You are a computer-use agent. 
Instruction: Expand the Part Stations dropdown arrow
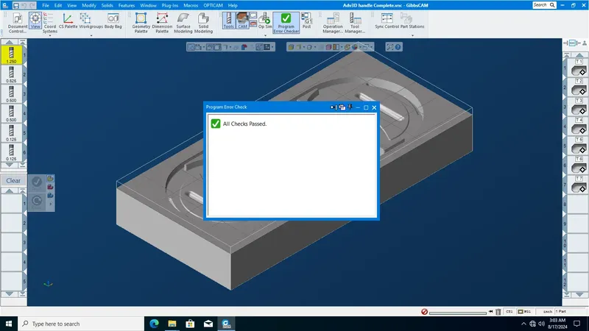tap(412, 35)
